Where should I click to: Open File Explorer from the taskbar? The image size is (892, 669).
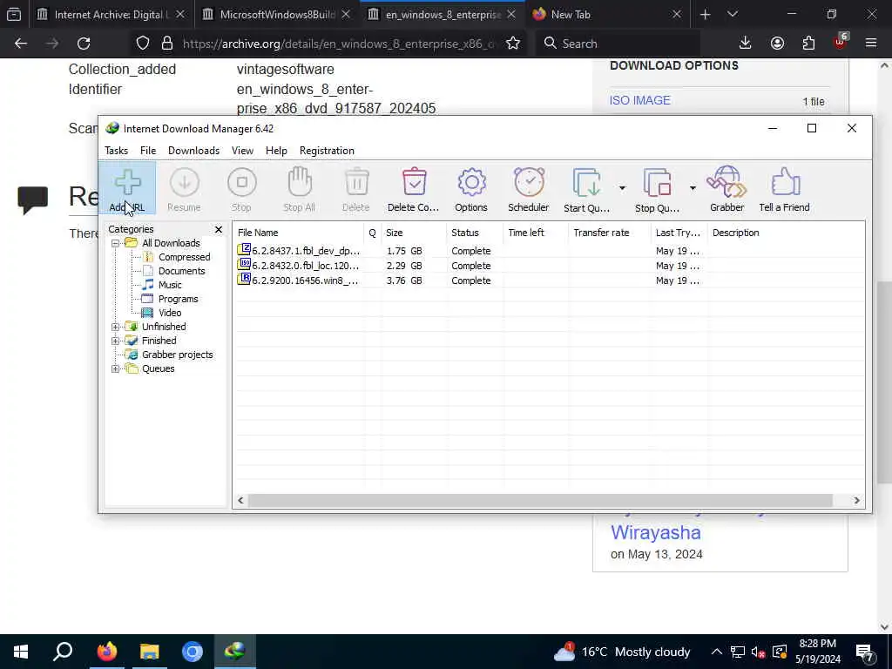pos(150,652)
